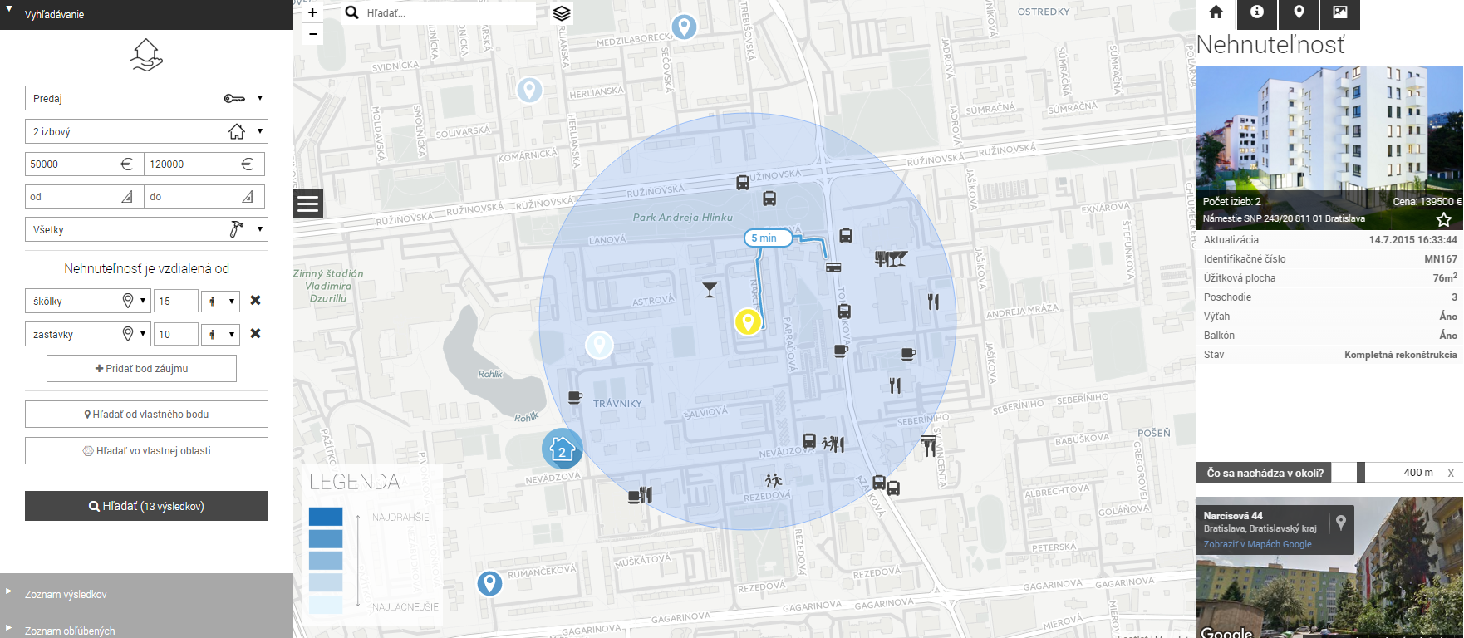
Task: Click the darkest blue legend swatch
Action: tap(326, 517)
